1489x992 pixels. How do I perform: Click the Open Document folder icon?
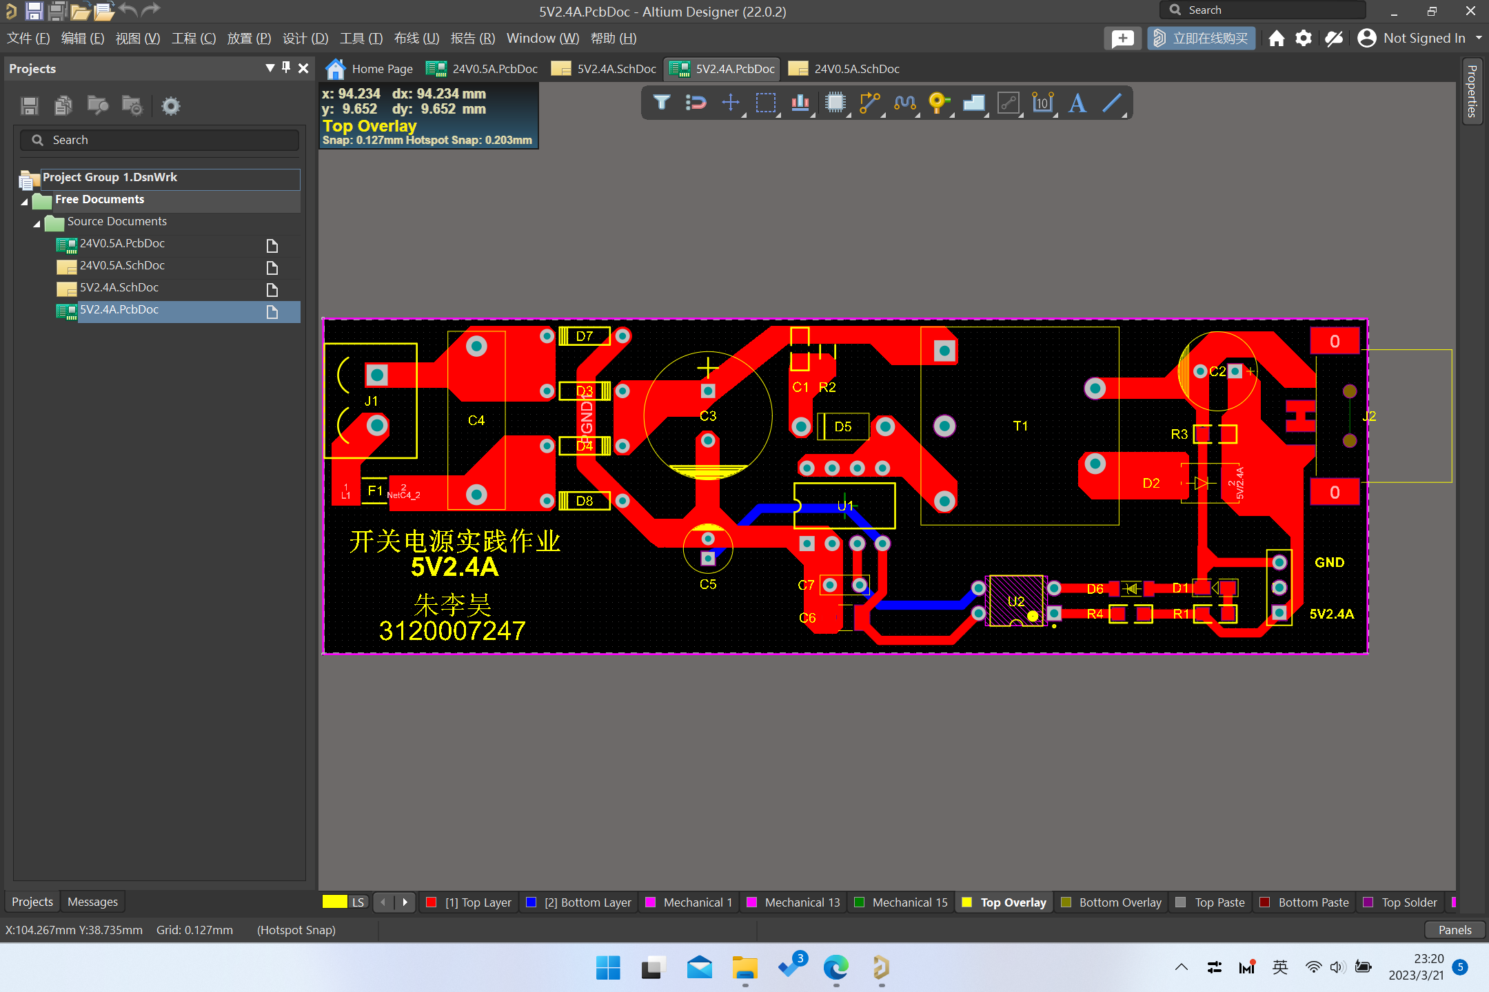(80, 10)
